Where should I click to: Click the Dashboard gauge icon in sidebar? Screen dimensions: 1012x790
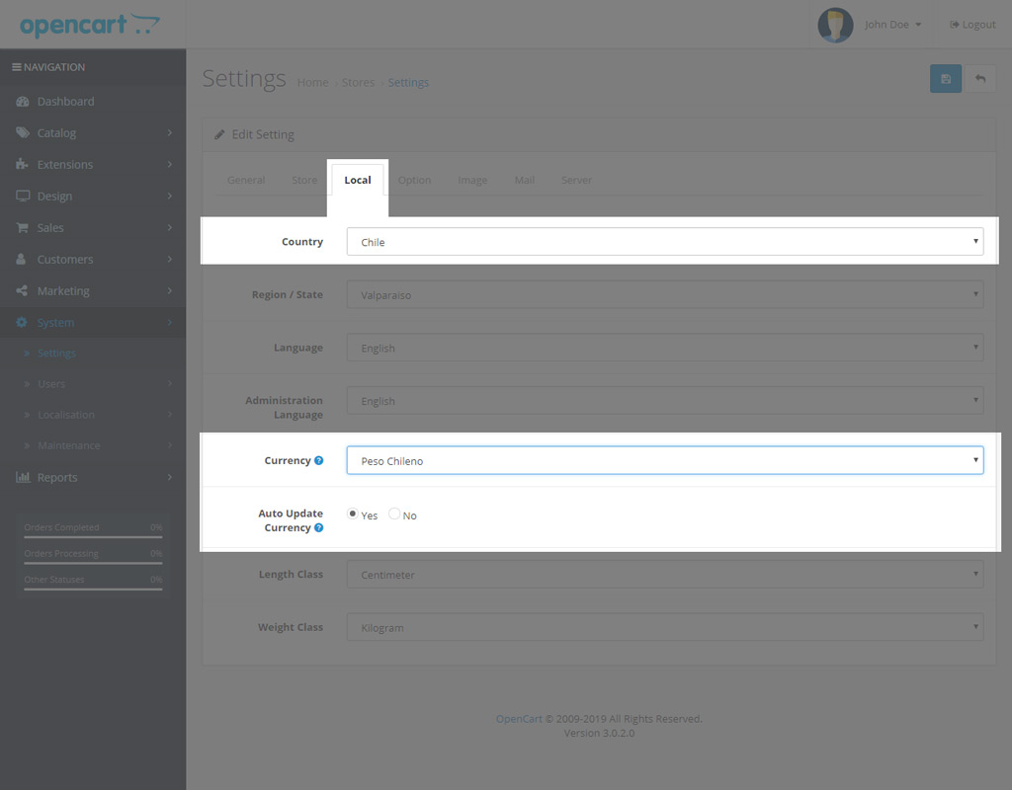coord(23,102)
